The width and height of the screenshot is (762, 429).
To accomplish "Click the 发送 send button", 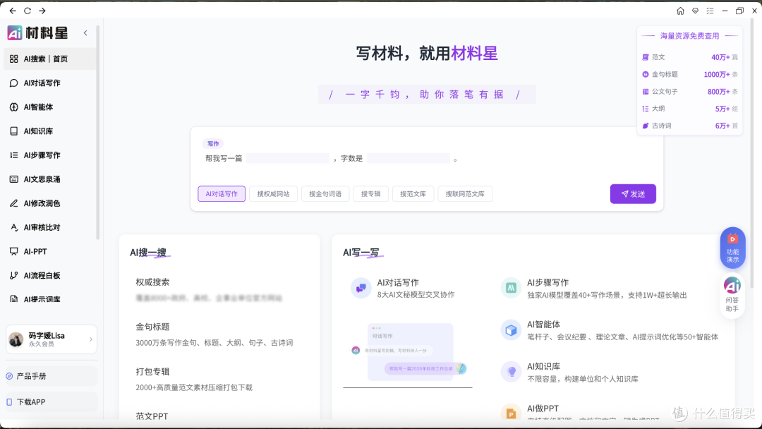I will tap(633, 194).
